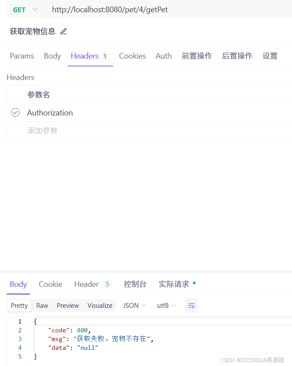Click the Headers badge count 1

(x=105, y=56)
